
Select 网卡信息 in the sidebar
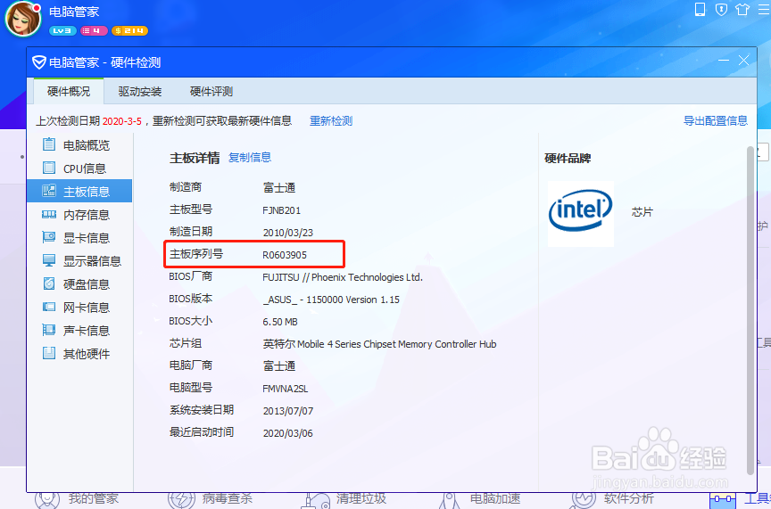tap(79, 308)
